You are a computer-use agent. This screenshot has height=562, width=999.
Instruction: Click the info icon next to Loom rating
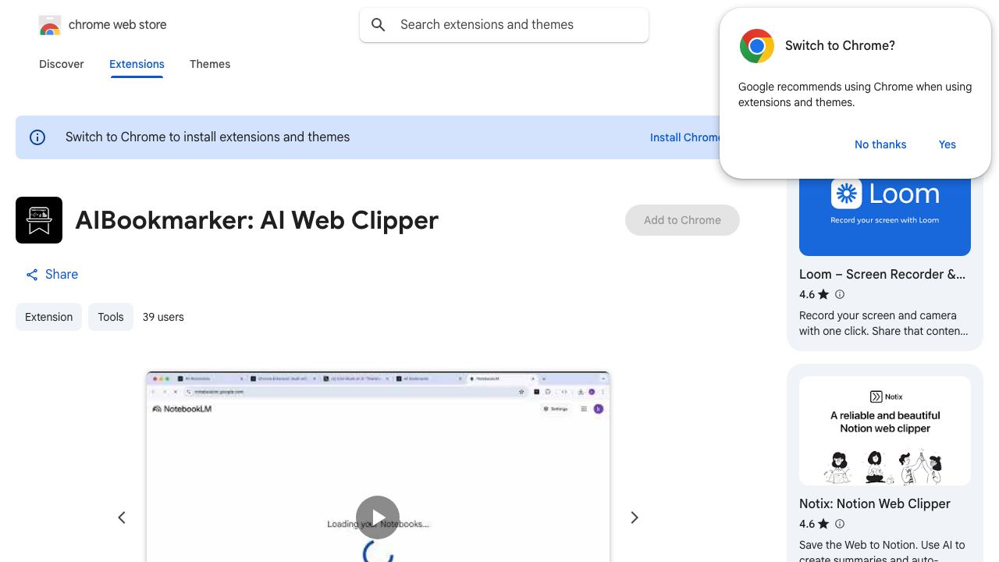[840, 294]
